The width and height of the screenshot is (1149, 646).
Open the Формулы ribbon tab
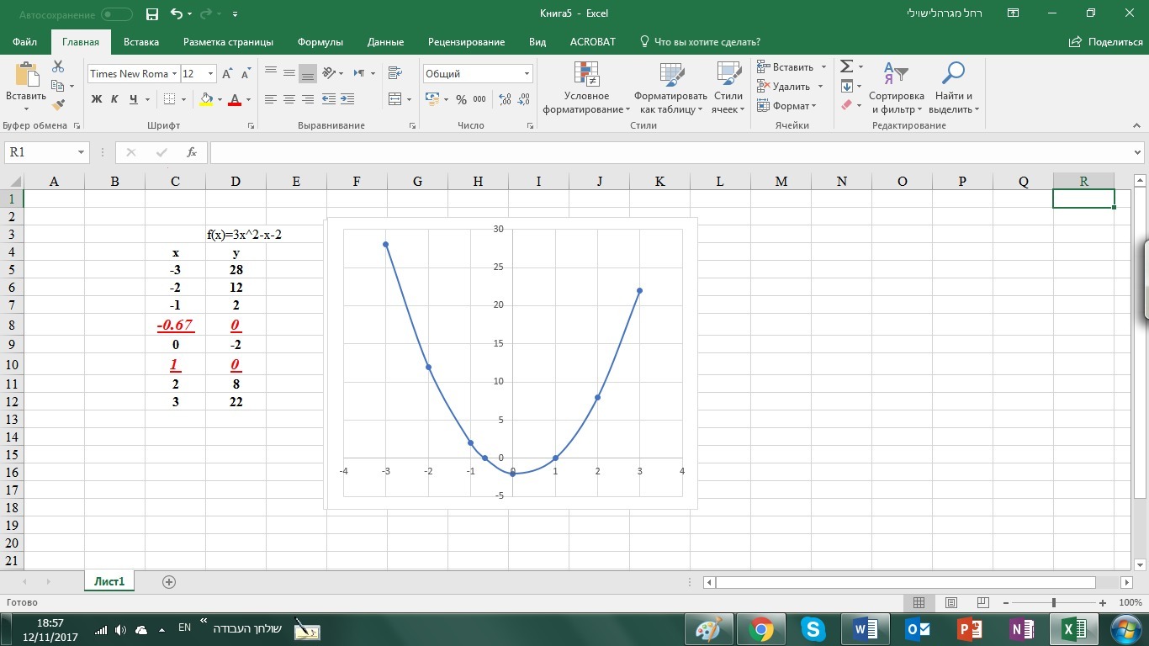[320, 42]
